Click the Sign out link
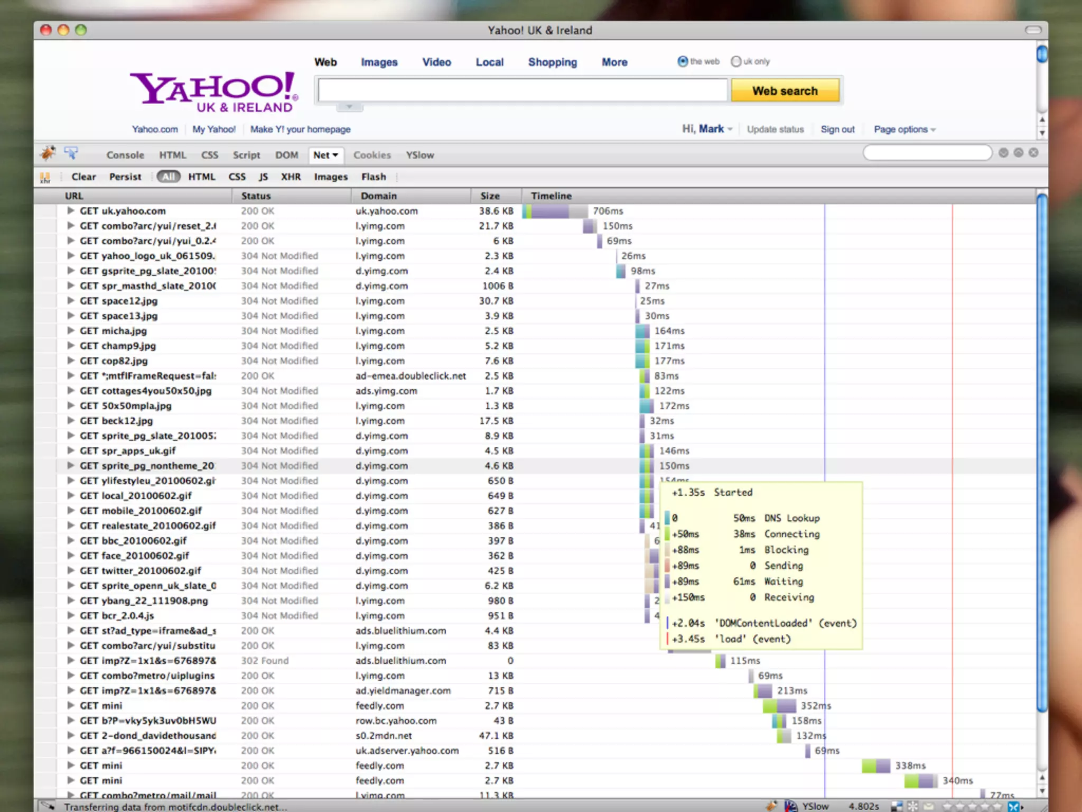The image size is (1082, 812). click(x=837, y=130)
